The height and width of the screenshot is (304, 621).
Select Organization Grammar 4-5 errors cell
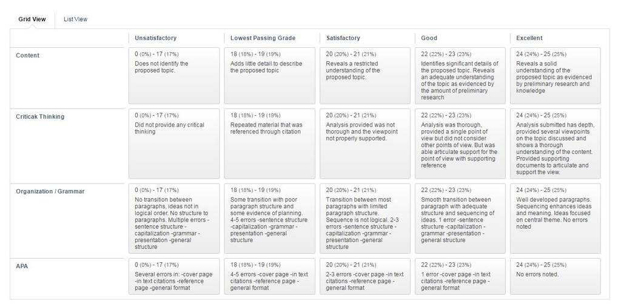pos(270,218)
